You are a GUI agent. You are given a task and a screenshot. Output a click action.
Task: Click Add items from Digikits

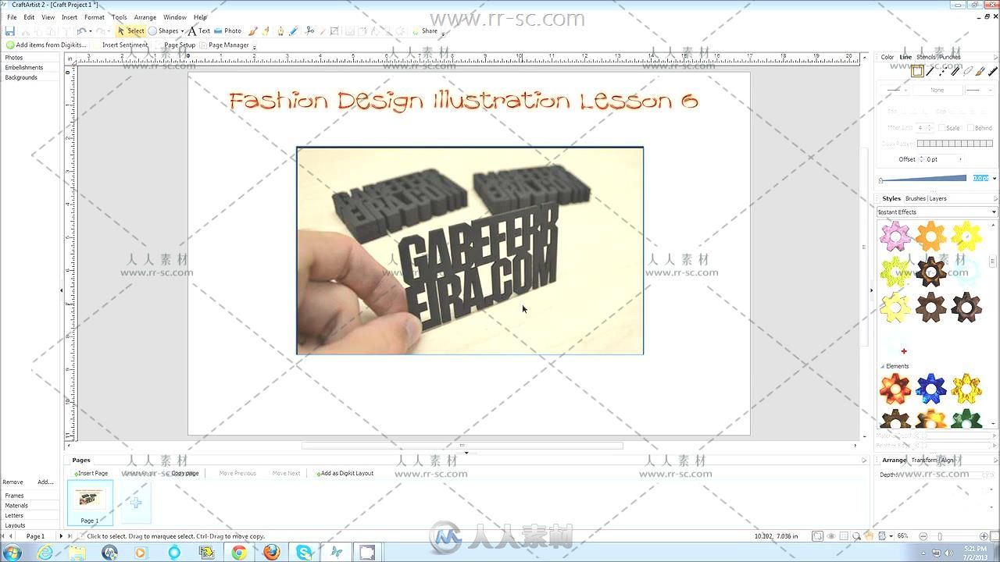click(x=47, y=45)
